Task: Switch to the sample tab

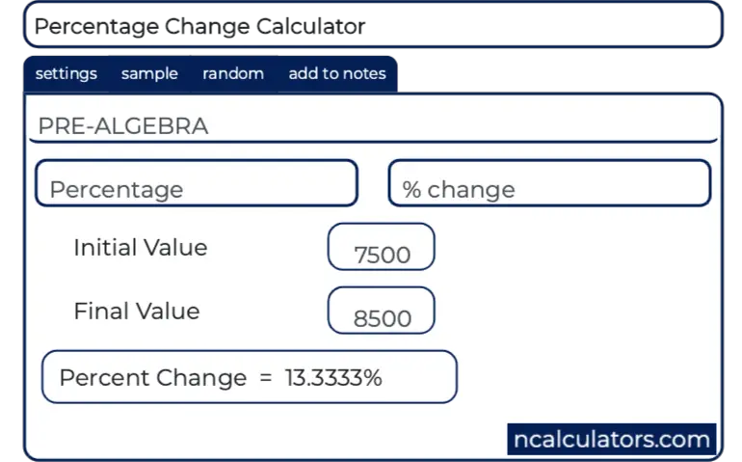Action: coord(149,73)
